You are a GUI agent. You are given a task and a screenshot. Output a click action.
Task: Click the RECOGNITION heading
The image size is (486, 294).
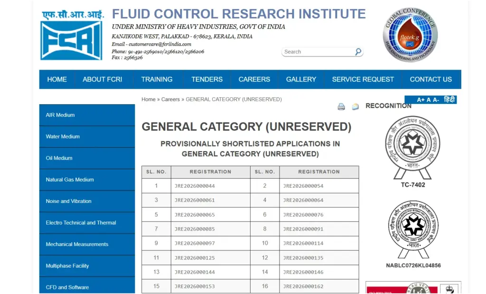pos(388,106)
